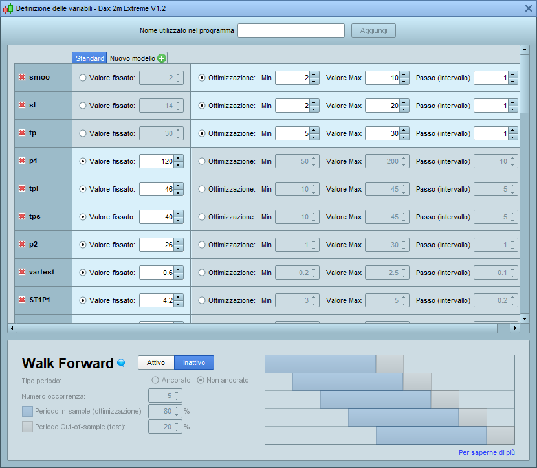Click the red delete icon for tps
Screen dimensions: 537x468
tap(22, 216)
